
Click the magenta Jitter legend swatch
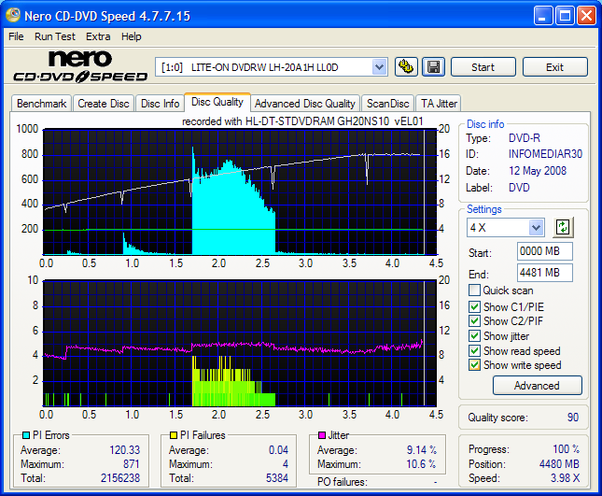click(322, 435)
